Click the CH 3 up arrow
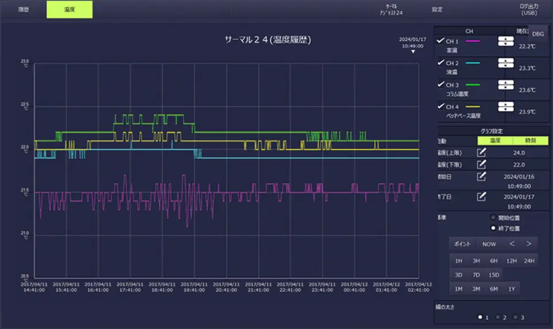Screen dimensions: 553x329 click(x=506, y=83)
